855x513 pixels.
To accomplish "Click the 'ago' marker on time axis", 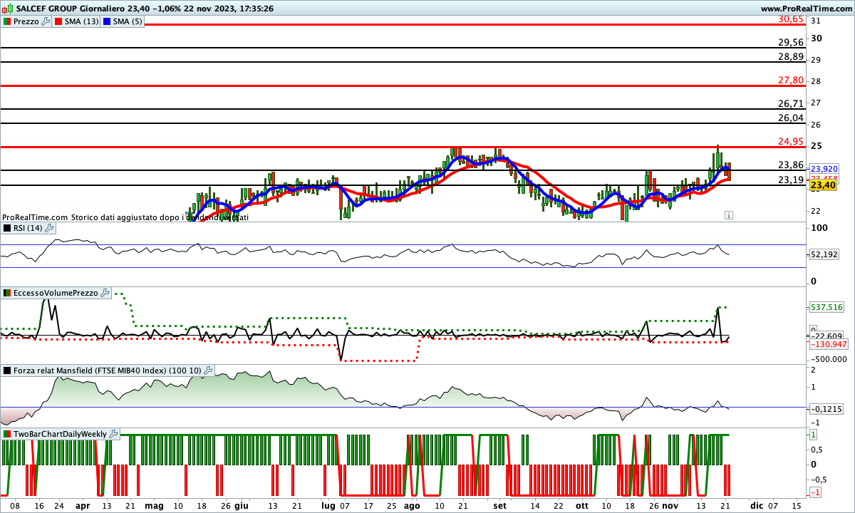I will coord(413,504).
